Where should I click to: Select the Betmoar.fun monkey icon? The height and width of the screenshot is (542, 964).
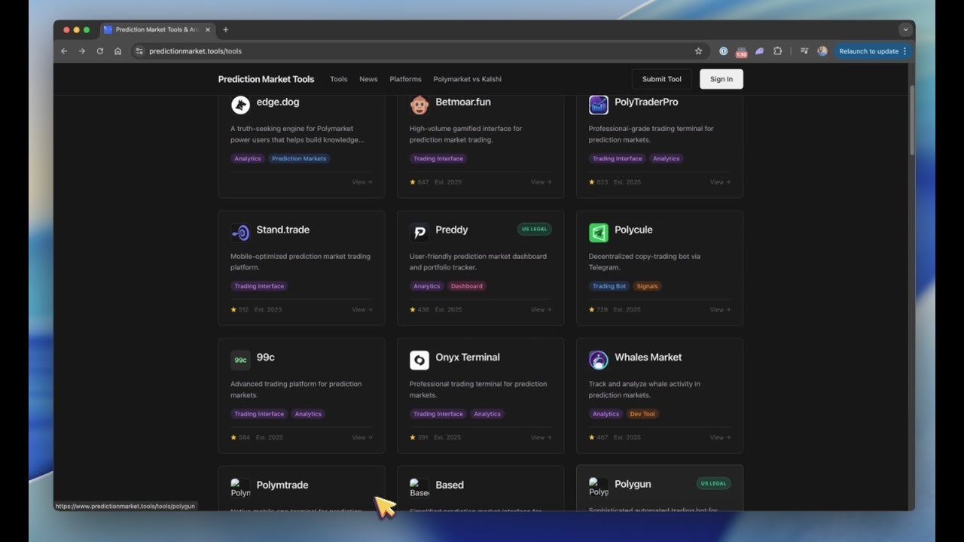click(x=419, y=105)
